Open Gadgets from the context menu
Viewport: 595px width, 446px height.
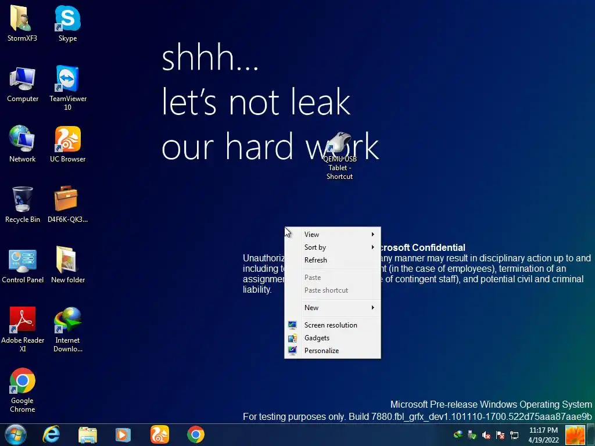point(332,338)
